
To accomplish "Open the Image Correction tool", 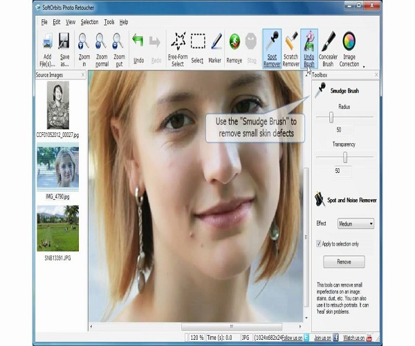I will click(x=349, y=48).
